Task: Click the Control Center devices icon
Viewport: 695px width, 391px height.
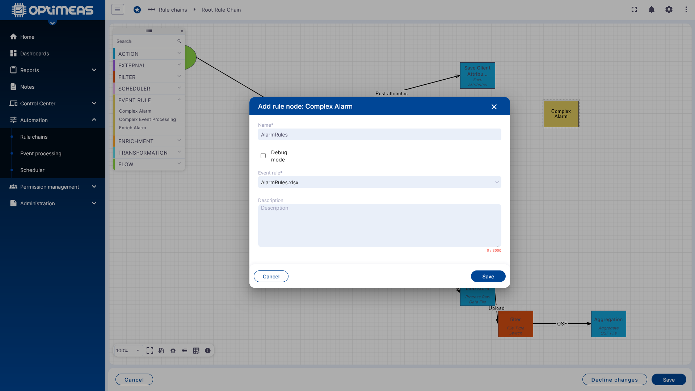Action: click(x=13, y=103)
